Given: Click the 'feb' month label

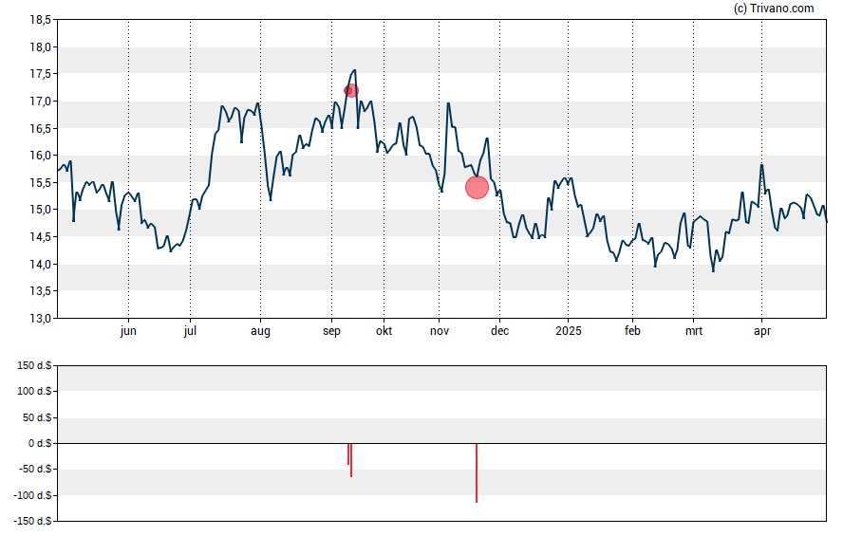Looking at the screenshot, I should coord(632,330).
